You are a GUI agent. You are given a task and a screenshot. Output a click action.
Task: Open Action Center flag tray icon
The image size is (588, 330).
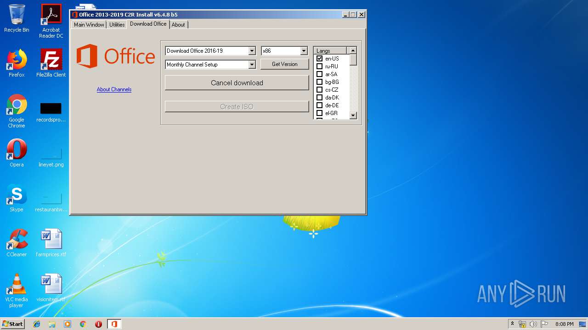coord(544,324)
